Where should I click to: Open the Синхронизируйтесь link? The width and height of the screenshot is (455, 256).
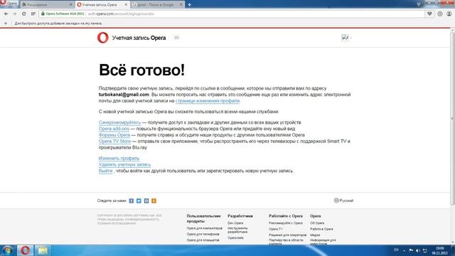pyautogui.click(x=119, y=122)
